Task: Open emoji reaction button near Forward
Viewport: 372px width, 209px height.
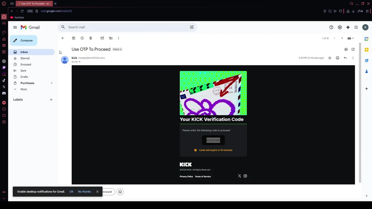Action: 120,192
